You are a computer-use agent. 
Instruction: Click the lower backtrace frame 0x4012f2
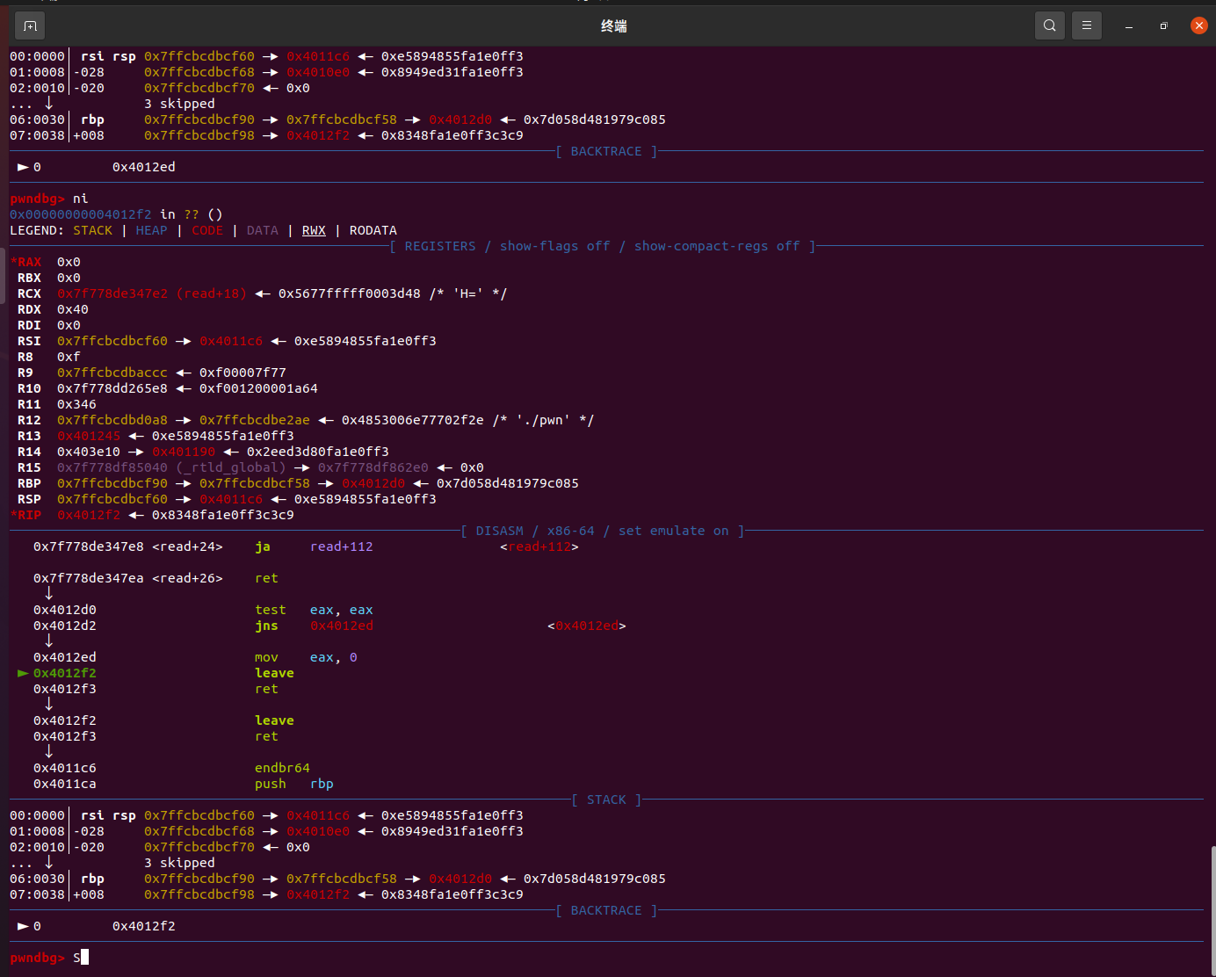[x=144, y=926]
